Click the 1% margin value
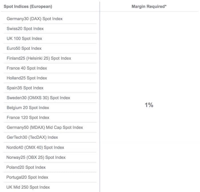 (x=149, y=105)
